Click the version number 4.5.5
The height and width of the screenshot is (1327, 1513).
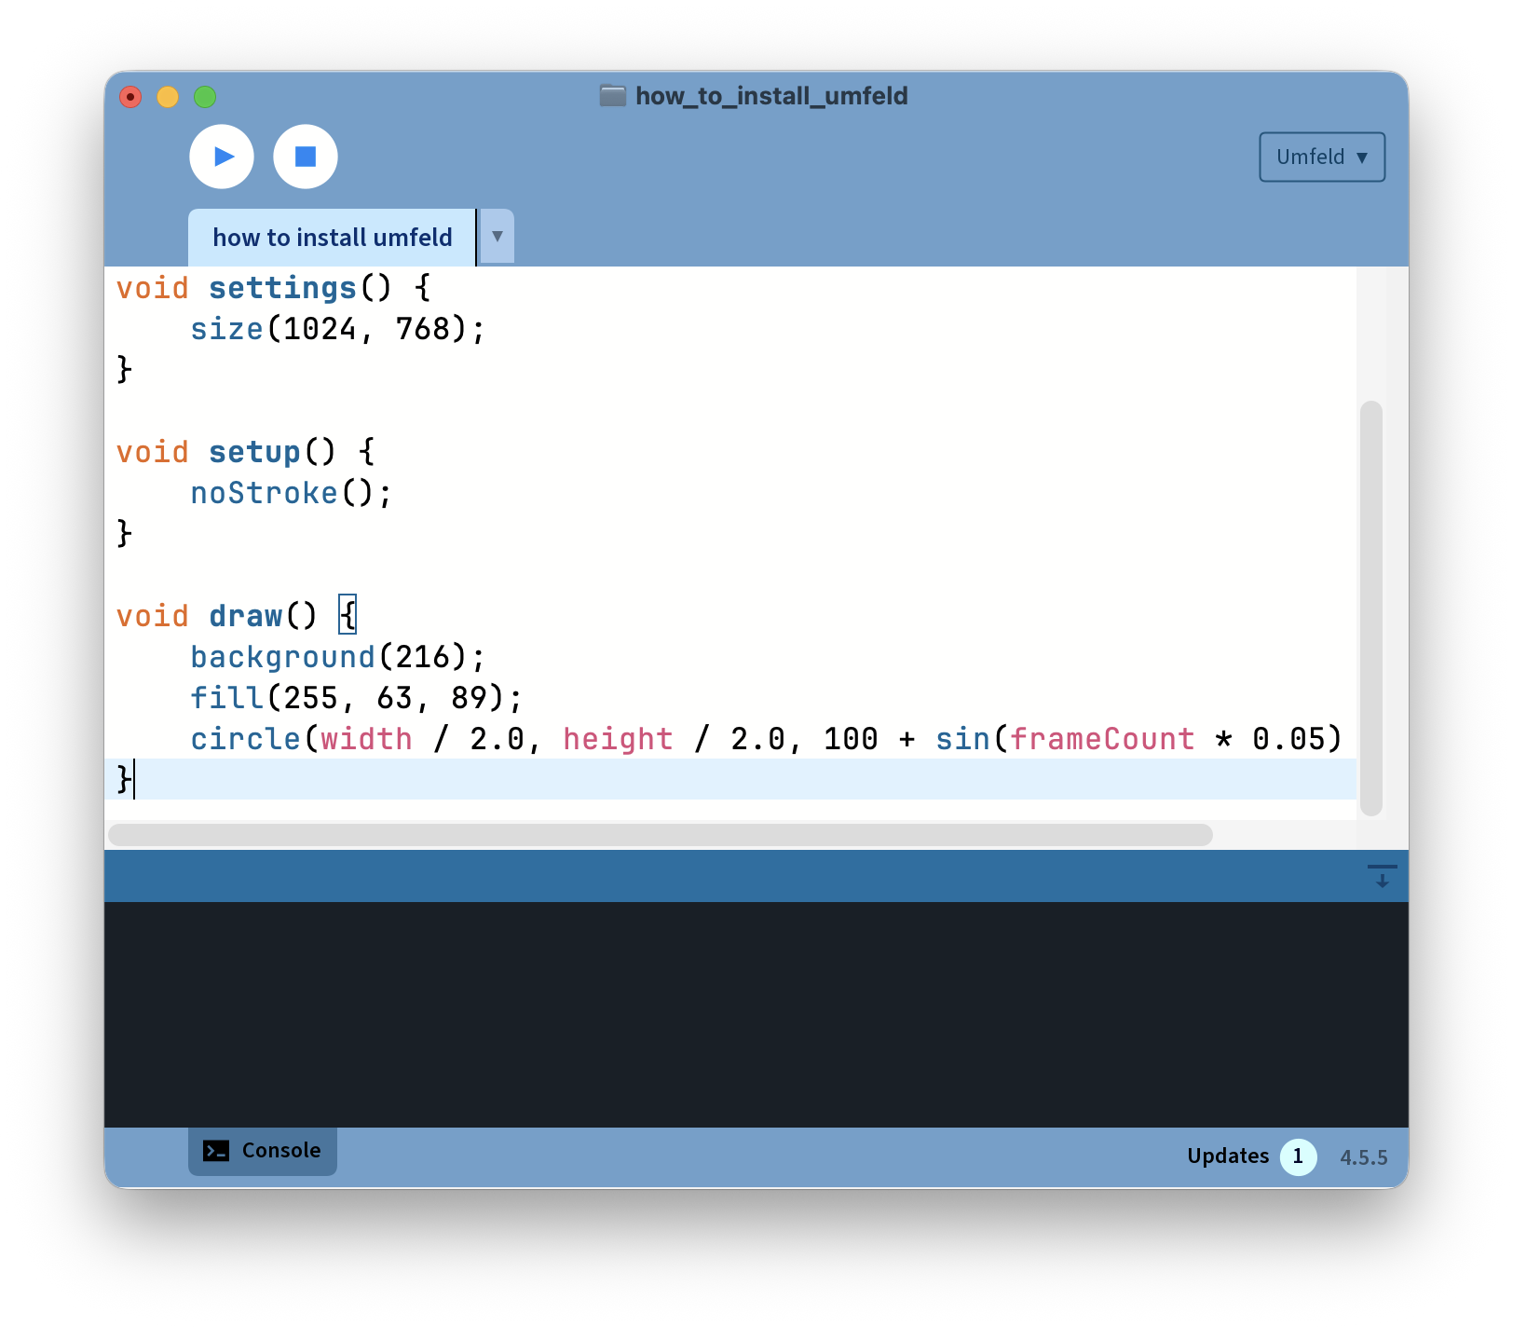click(1363, 1157)
